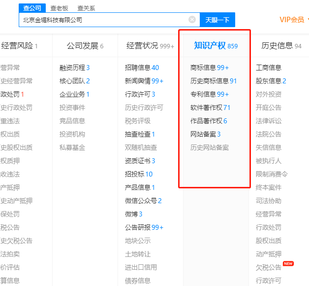The image size is (309, 286).
Task: Open 网站备案 3
Action: (x=205, y=134)
